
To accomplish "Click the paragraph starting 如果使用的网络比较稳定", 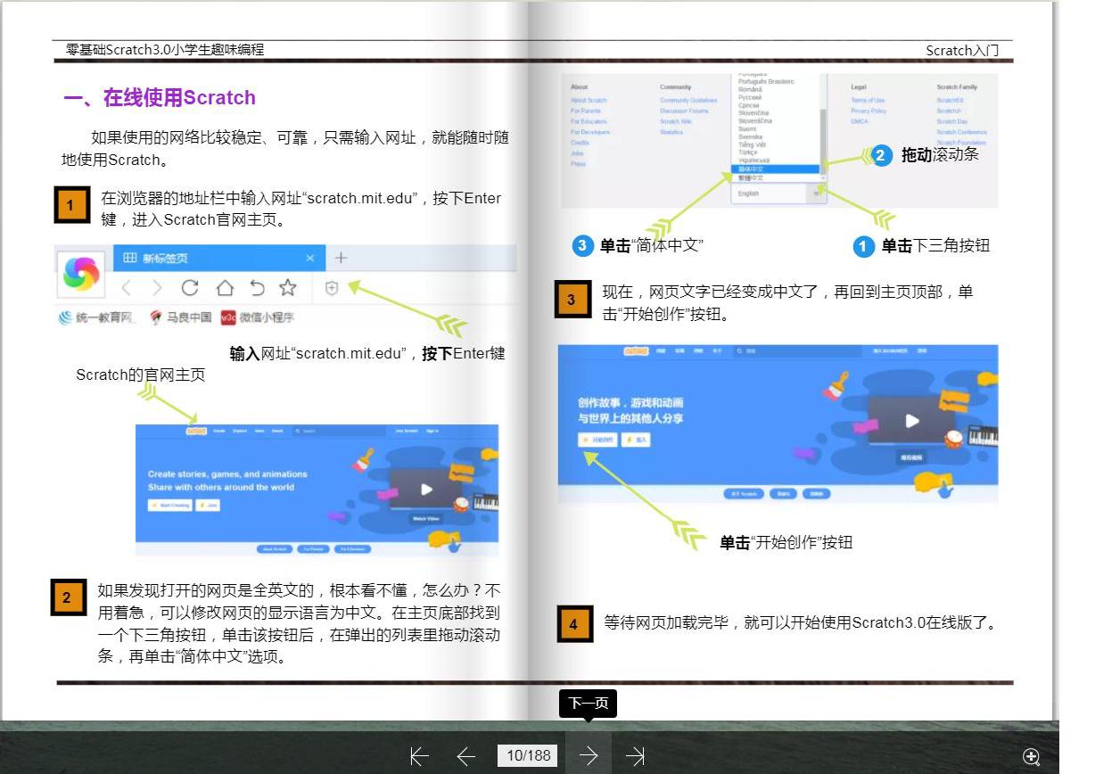I will click(285, 149).
